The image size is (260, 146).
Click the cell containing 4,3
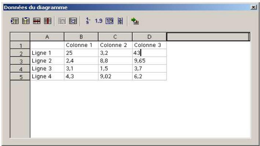pyautogui.click(x=81, y=76)
